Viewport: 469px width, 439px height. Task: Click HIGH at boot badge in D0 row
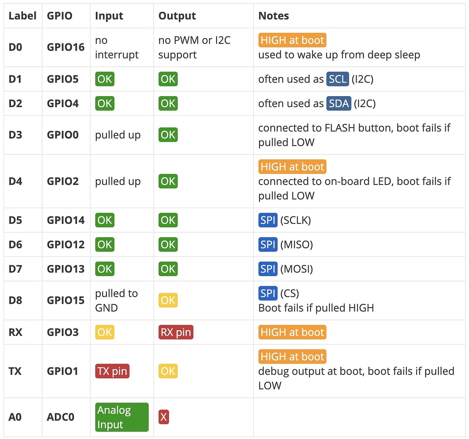tap(292, 40)
